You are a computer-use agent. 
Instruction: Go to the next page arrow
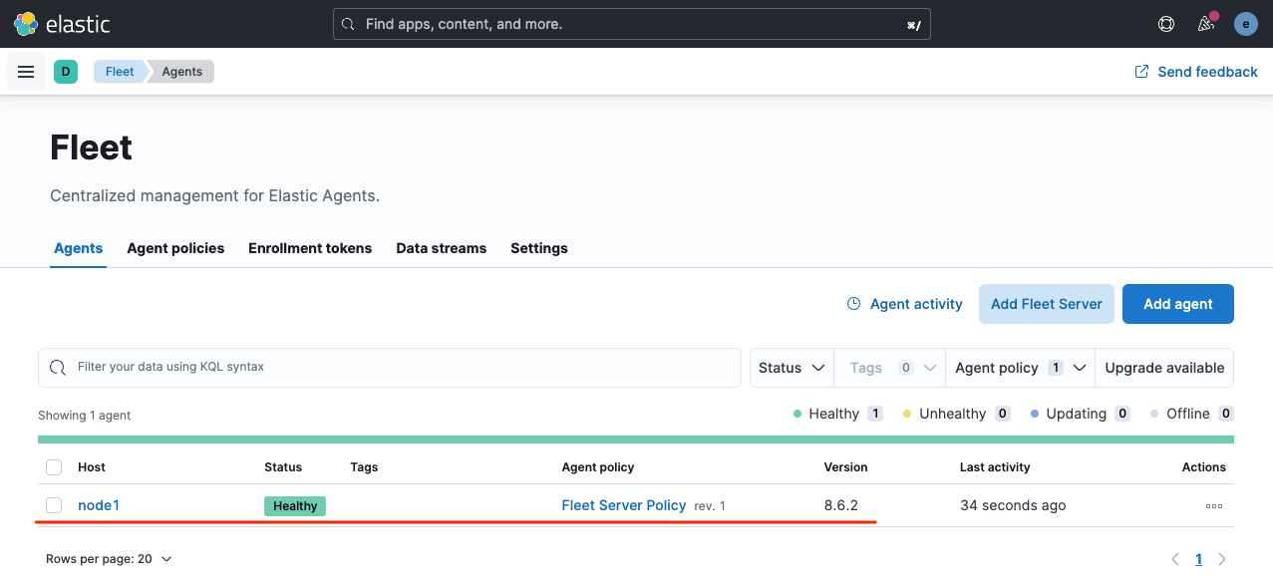point(1222,559)
